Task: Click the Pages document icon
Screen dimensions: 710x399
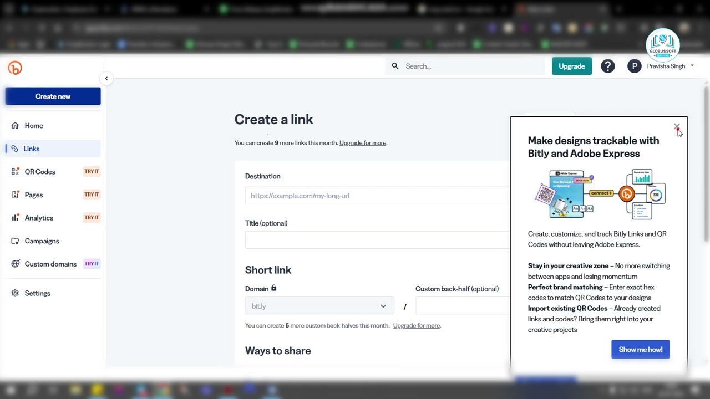Action: 15,195
